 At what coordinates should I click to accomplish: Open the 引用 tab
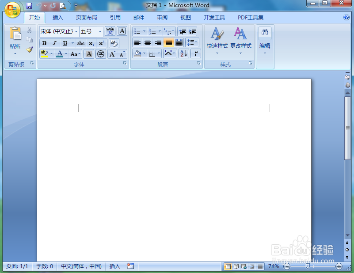[x=115, y=17]
